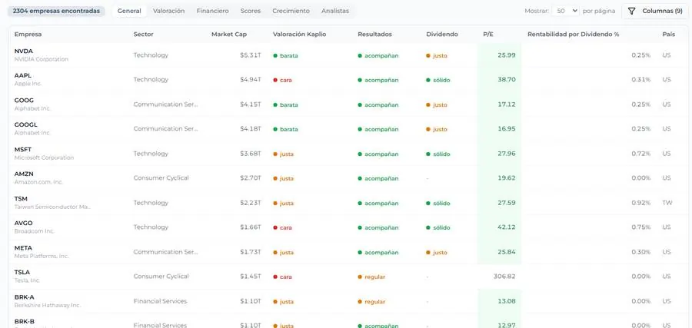Image resolution: width=692 pixels, height=328 pixels.
Task: Click the dividend yield 0.72%
Action: [640, 154]
